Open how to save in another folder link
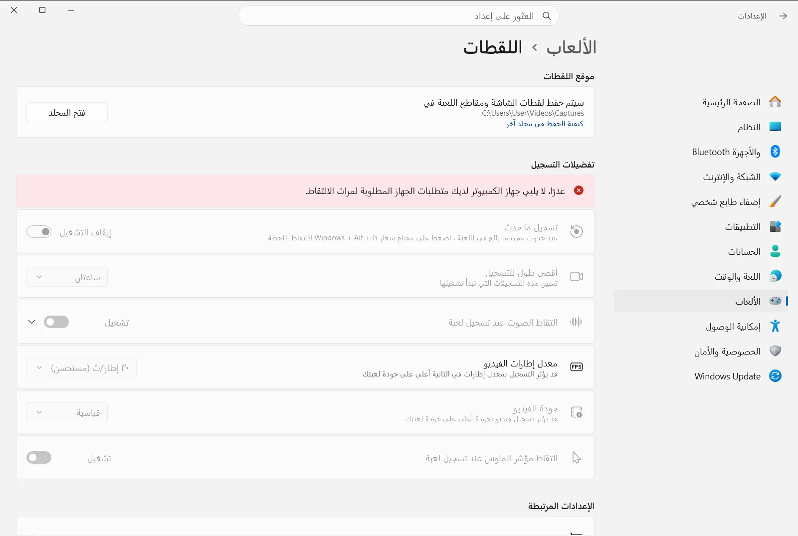Viewport: 798px width, 536px height. click(x=545, y=124)
